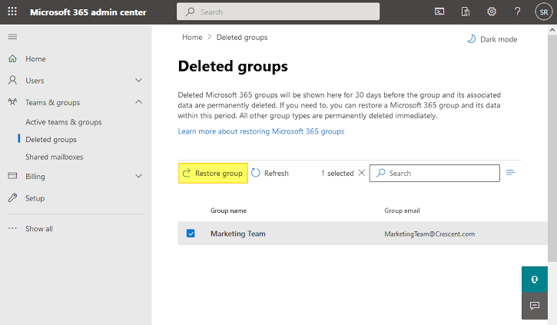
Task: Open Active teams & groups
Action: 64,122
